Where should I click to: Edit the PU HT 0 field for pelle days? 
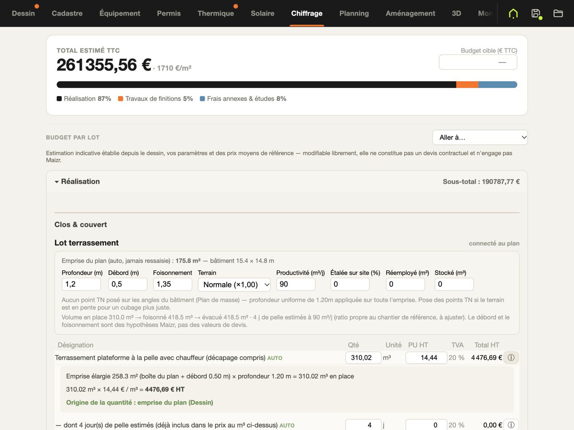427,425
